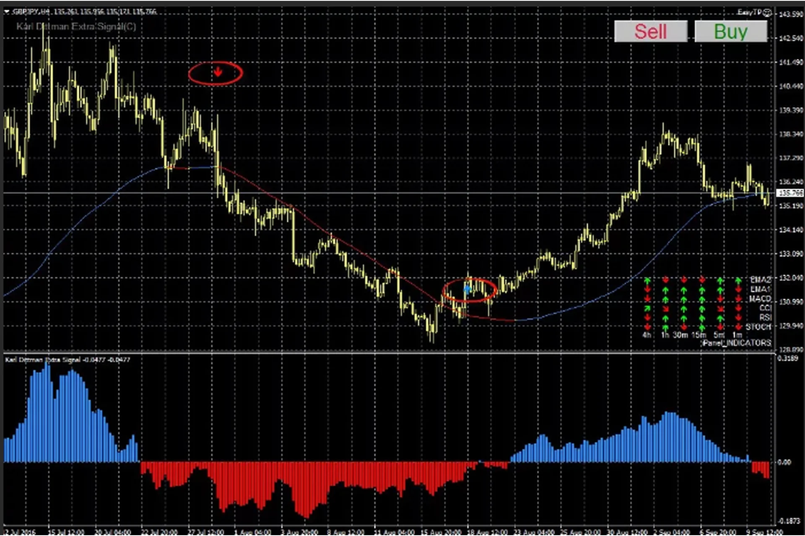Click the green Buy button
This screenshot has width=805, height=536.
tap(730, 31)
